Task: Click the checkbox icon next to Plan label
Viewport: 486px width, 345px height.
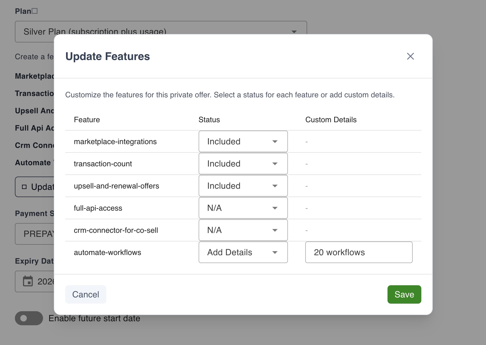Action: click(35, 10)
